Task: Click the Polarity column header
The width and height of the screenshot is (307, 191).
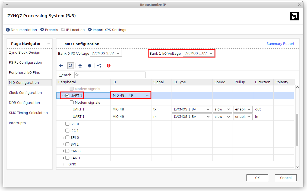Action: coord(283,82)
